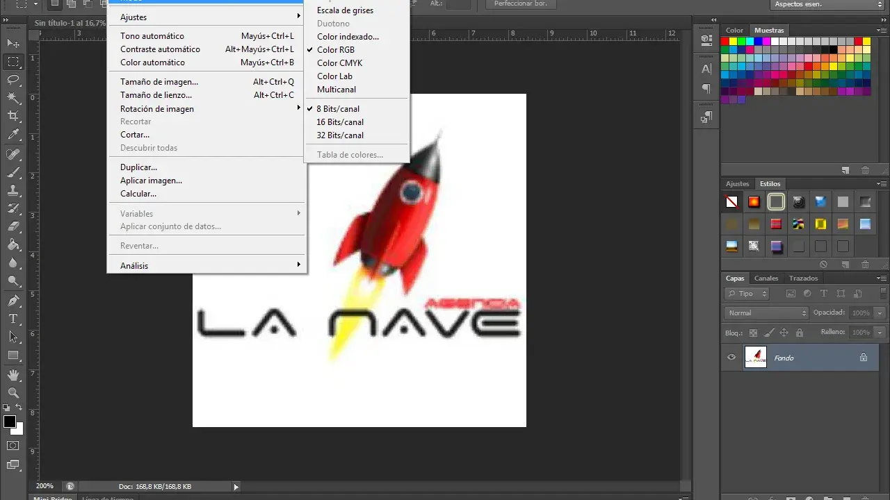
Task: Expand the Análisis submenu
Action: coord(207,265)
